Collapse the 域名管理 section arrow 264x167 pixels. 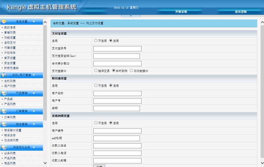coord(34,124)
